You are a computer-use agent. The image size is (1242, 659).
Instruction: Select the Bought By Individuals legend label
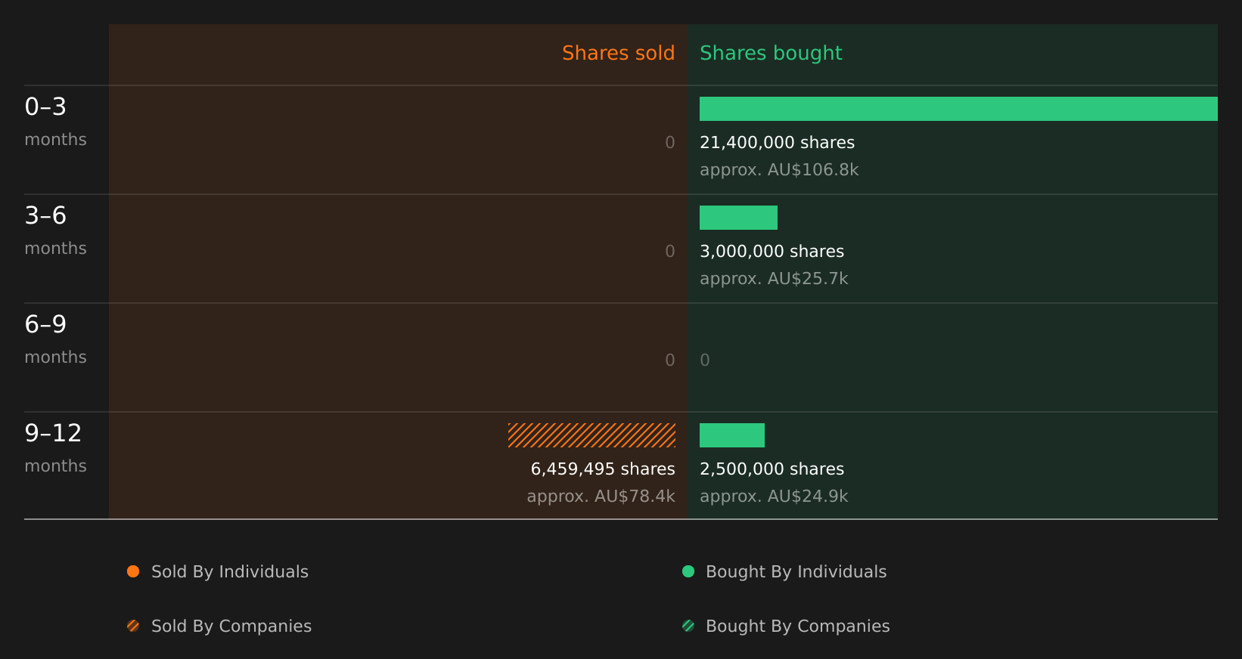click(x=796, y=572)
